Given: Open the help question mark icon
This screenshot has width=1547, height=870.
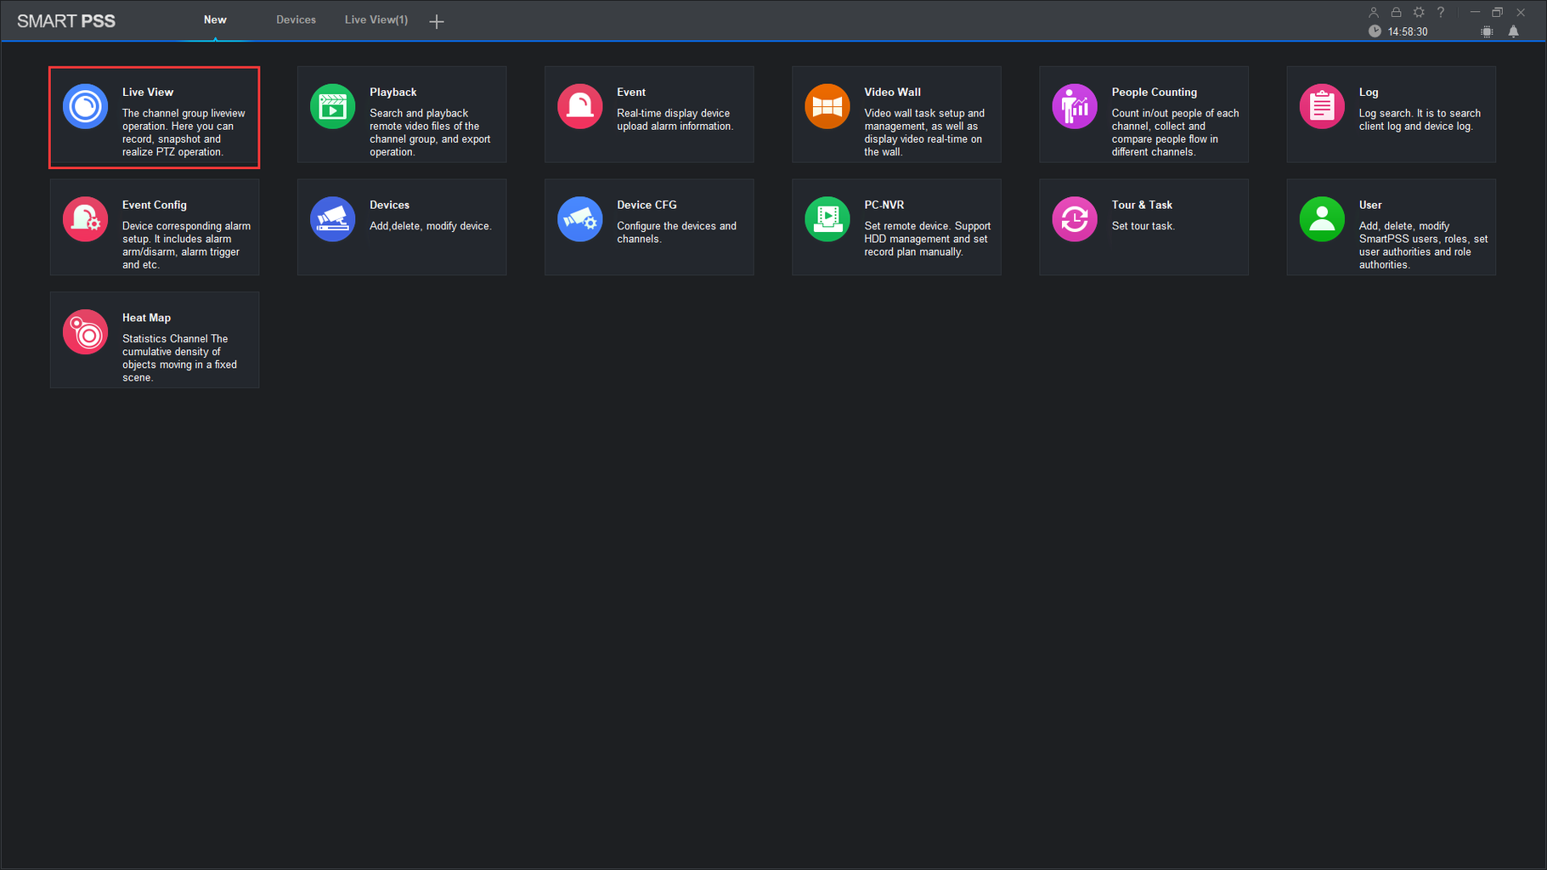Looking at the screenshot, I should (x=1441, y=12).
